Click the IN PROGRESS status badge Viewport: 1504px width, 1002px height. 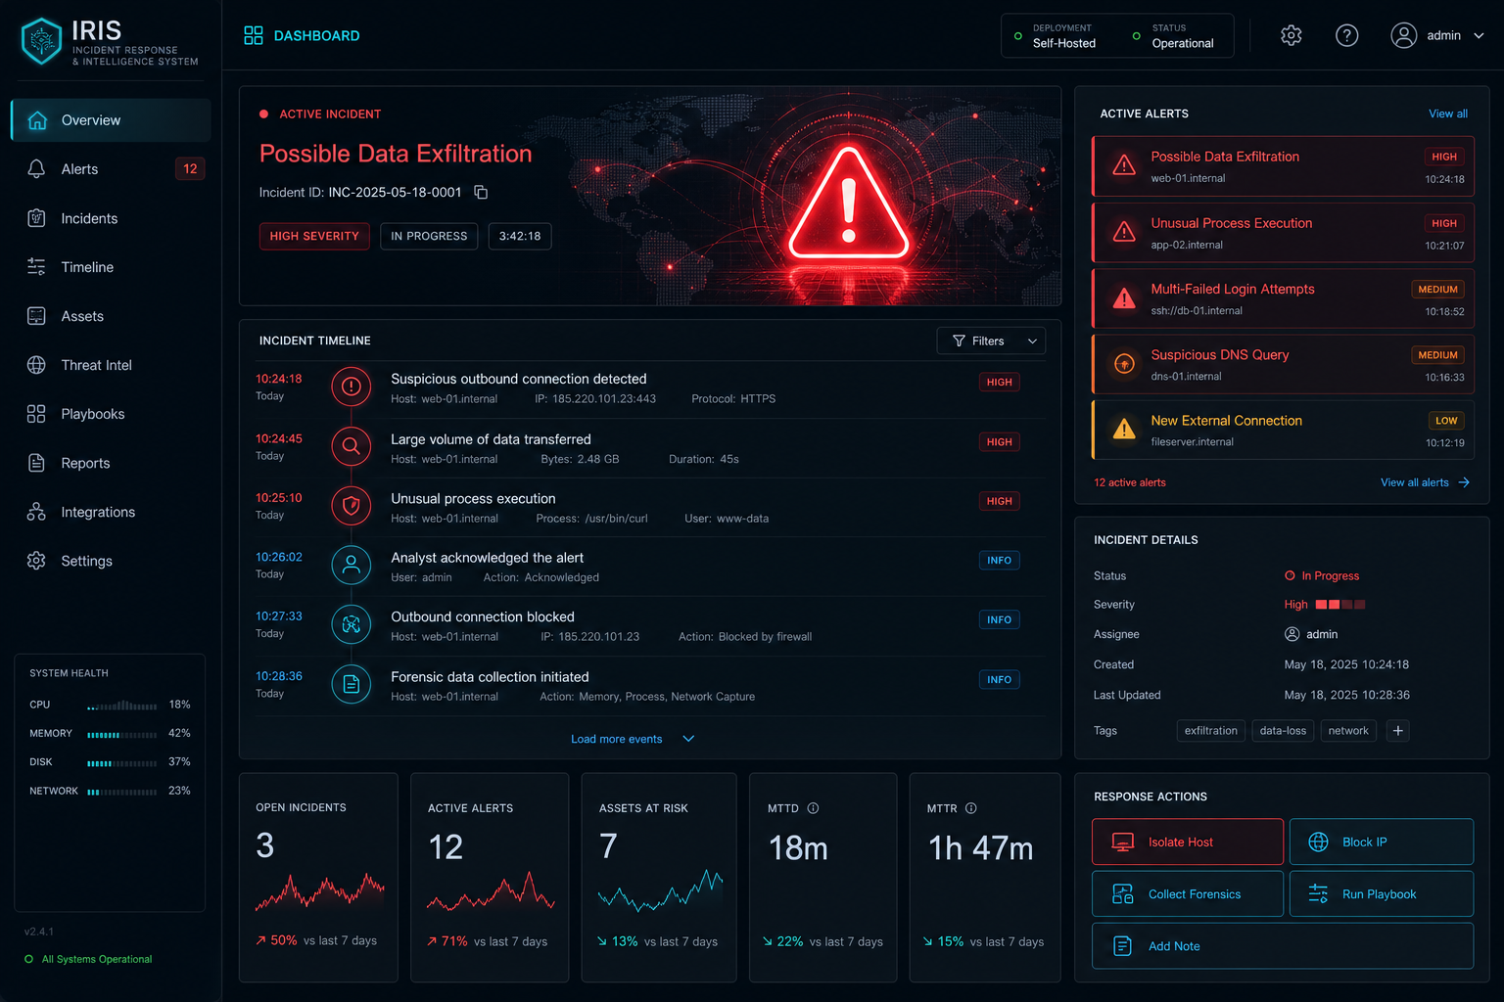coord(429,236)
